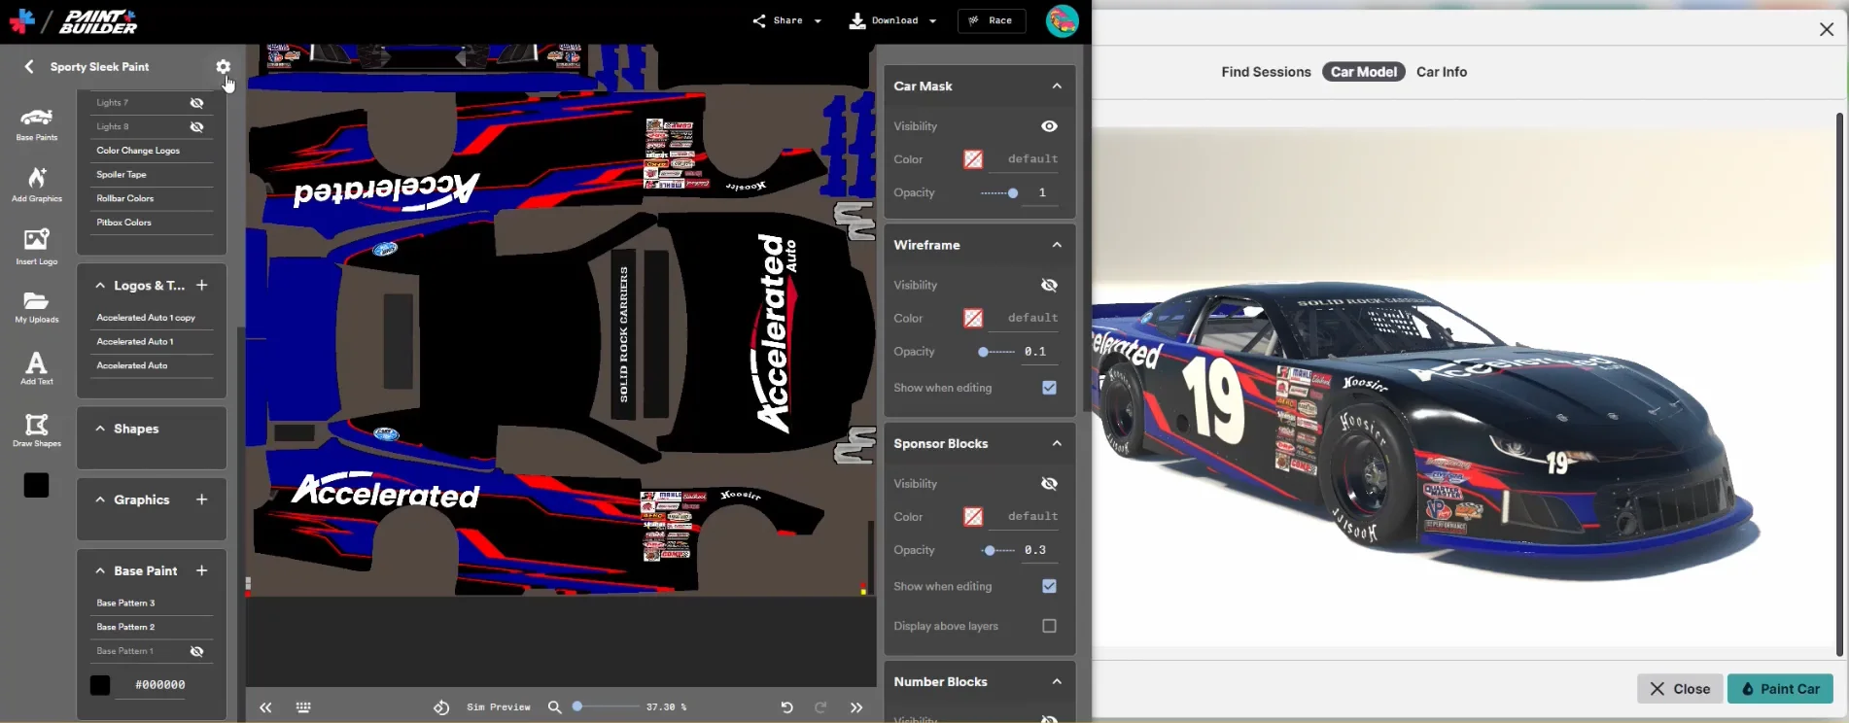Open My Uploads folder
This screenshot has height=723, width=1849.
(x=36, y=307)
